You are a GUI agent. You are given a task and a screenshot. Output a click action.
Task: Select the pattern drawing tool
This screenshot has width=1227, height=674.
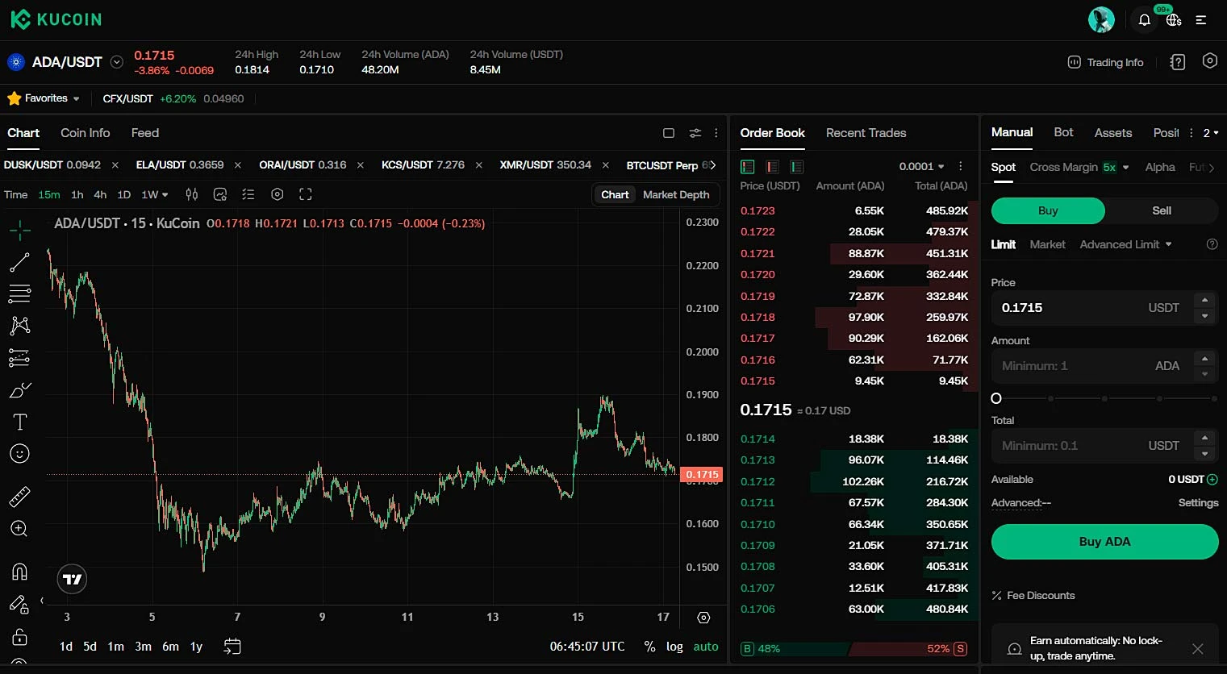pyautogui.click(x=19, y=325)
